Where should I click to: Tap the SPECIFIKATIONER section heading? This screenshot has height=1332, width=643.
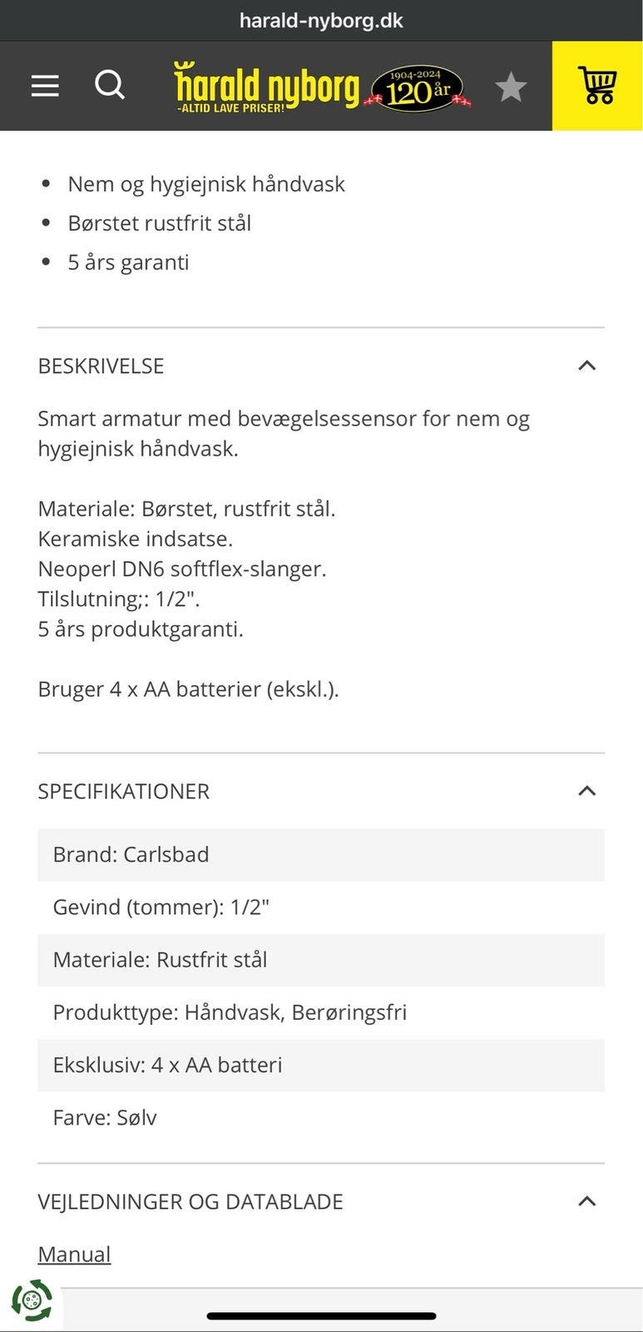[123, 792]
